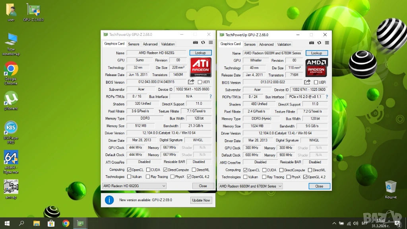Click the ATI Radeon logo image

coord(201,67)
